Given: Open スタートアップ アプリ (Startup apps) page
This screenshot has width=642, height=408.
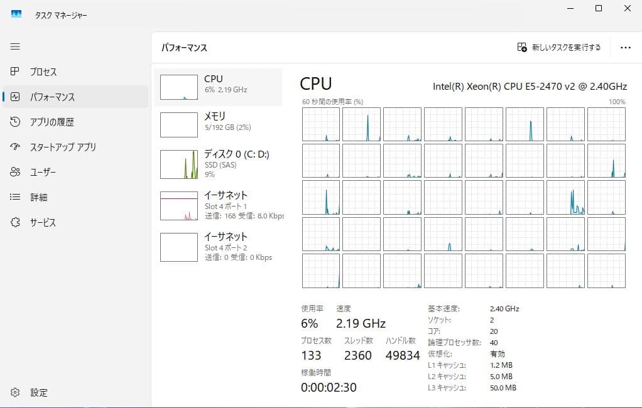Looking at the screenshot, I should pyautogui.click(x=15, y=147).
